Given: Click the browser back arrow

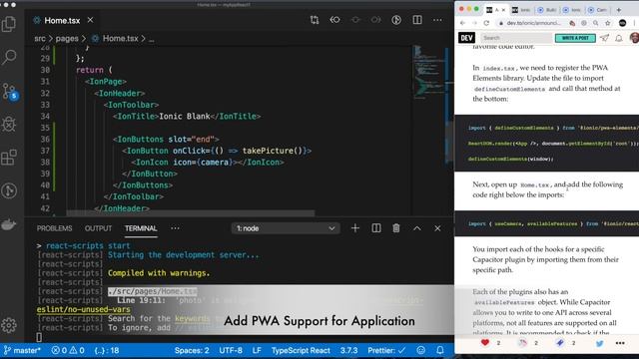Looking at the screenshot, I should (x=462, y=23).
